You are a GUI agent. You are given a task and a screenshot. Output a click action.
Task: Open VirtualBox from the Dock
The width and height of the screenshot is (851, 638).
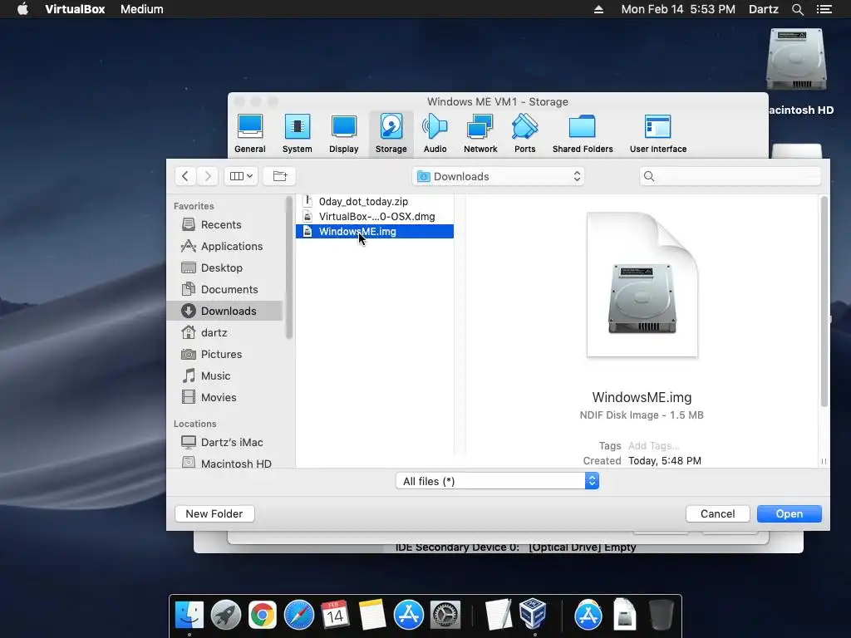point(533,614)
